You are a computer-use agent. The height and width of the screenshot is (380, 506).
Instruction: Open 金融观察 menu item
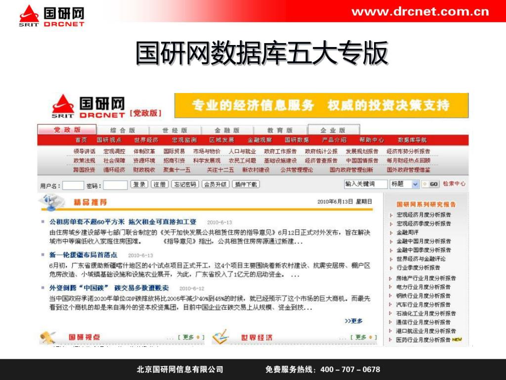[x=260, y=140]
